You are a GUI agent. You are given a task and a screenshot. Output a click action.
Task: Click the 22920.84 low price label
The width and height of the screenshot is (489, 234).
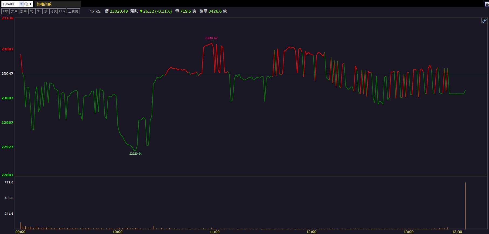135,154
